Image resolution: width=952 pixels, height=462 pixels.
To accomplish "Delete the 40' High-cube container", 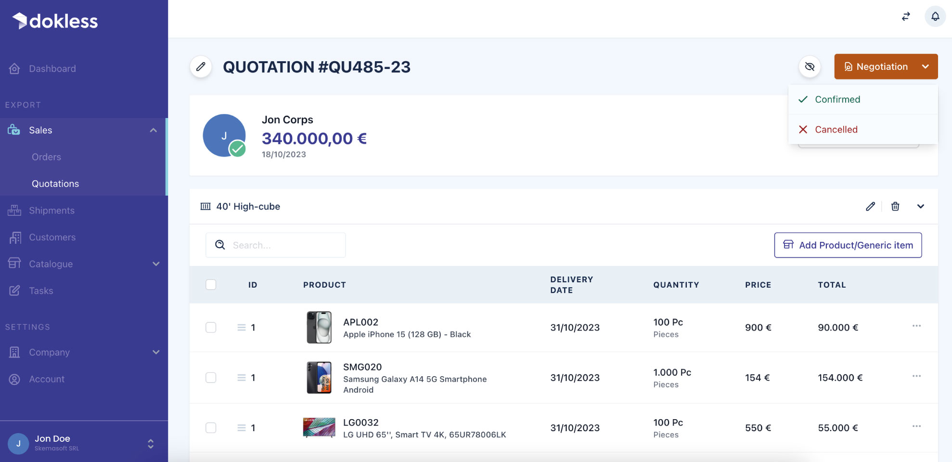I will click(895, 207).
